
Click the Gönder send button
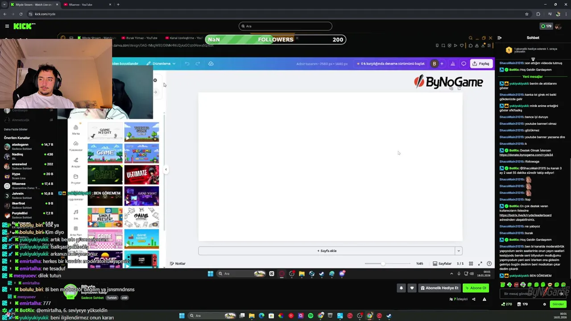[x=559, y=305]
